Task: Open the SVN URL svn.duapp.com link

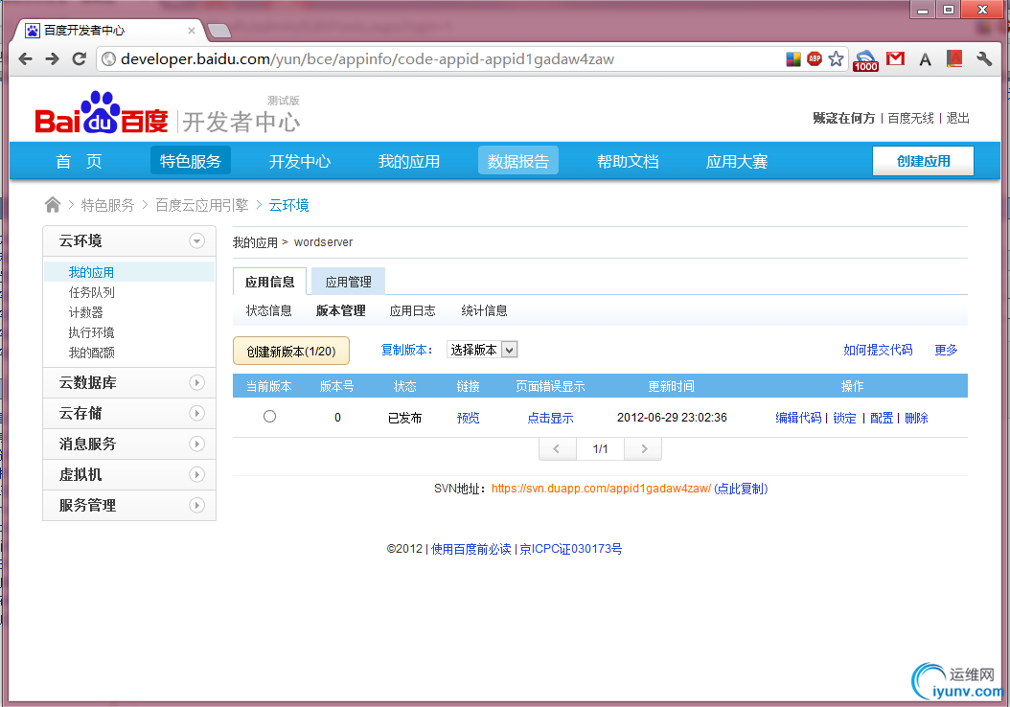Action: click(601, 488)
